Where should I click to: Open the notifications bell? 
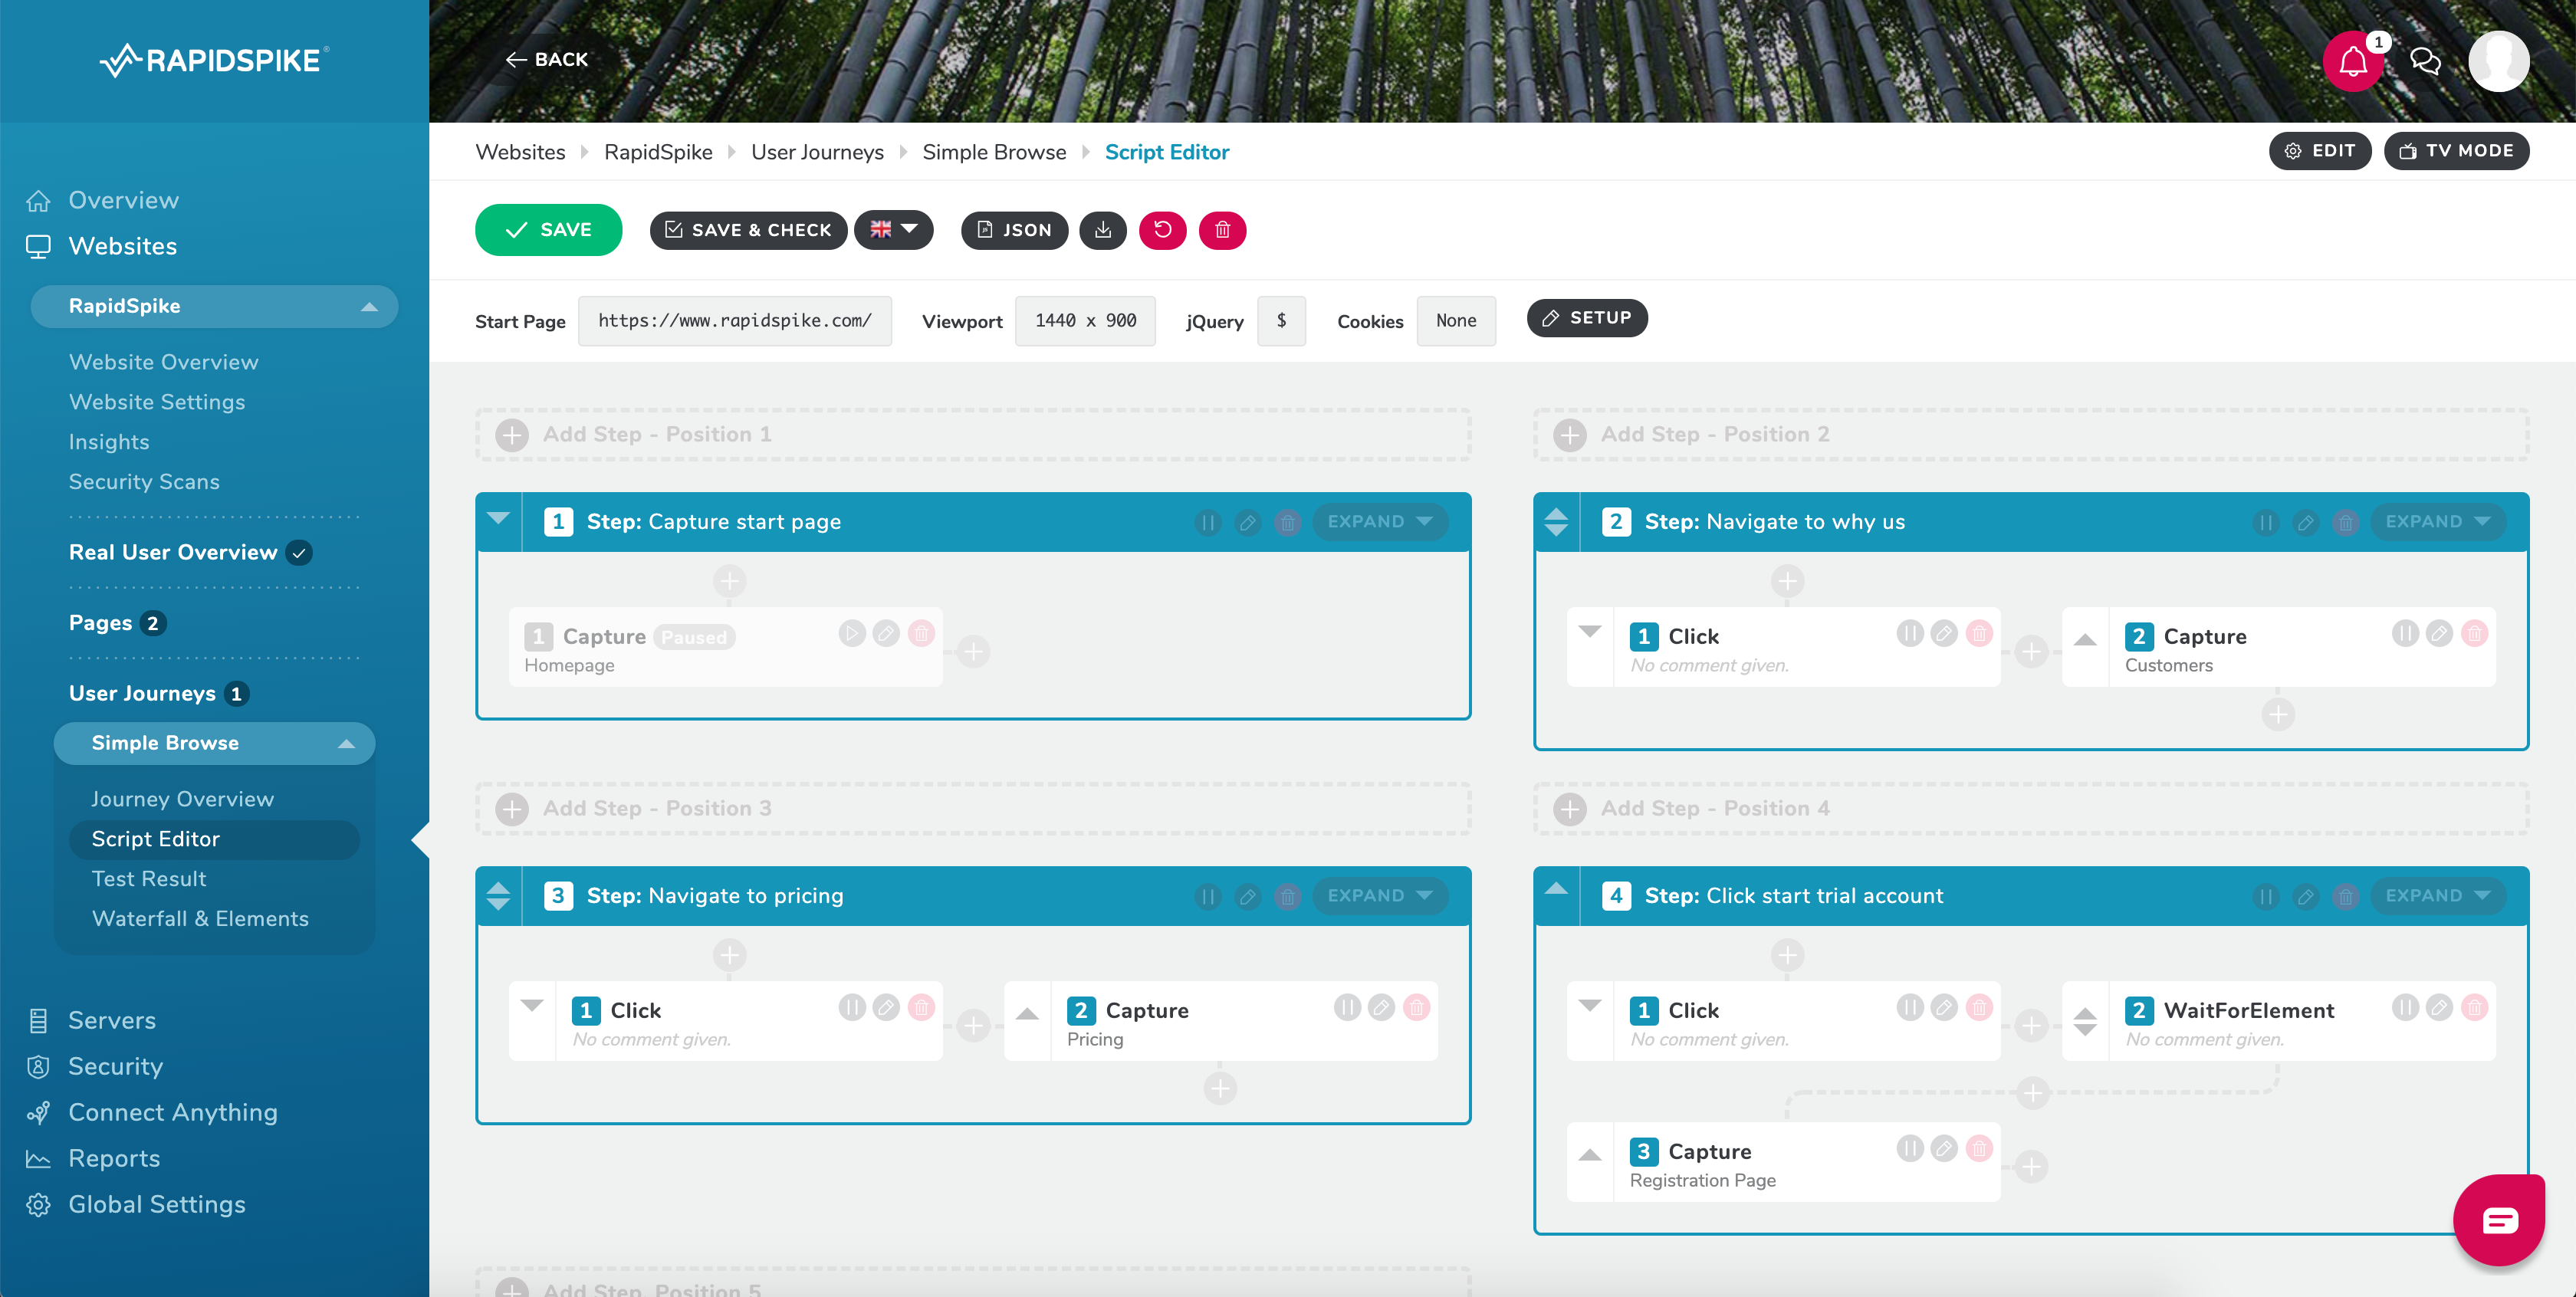coord(2352,61)
